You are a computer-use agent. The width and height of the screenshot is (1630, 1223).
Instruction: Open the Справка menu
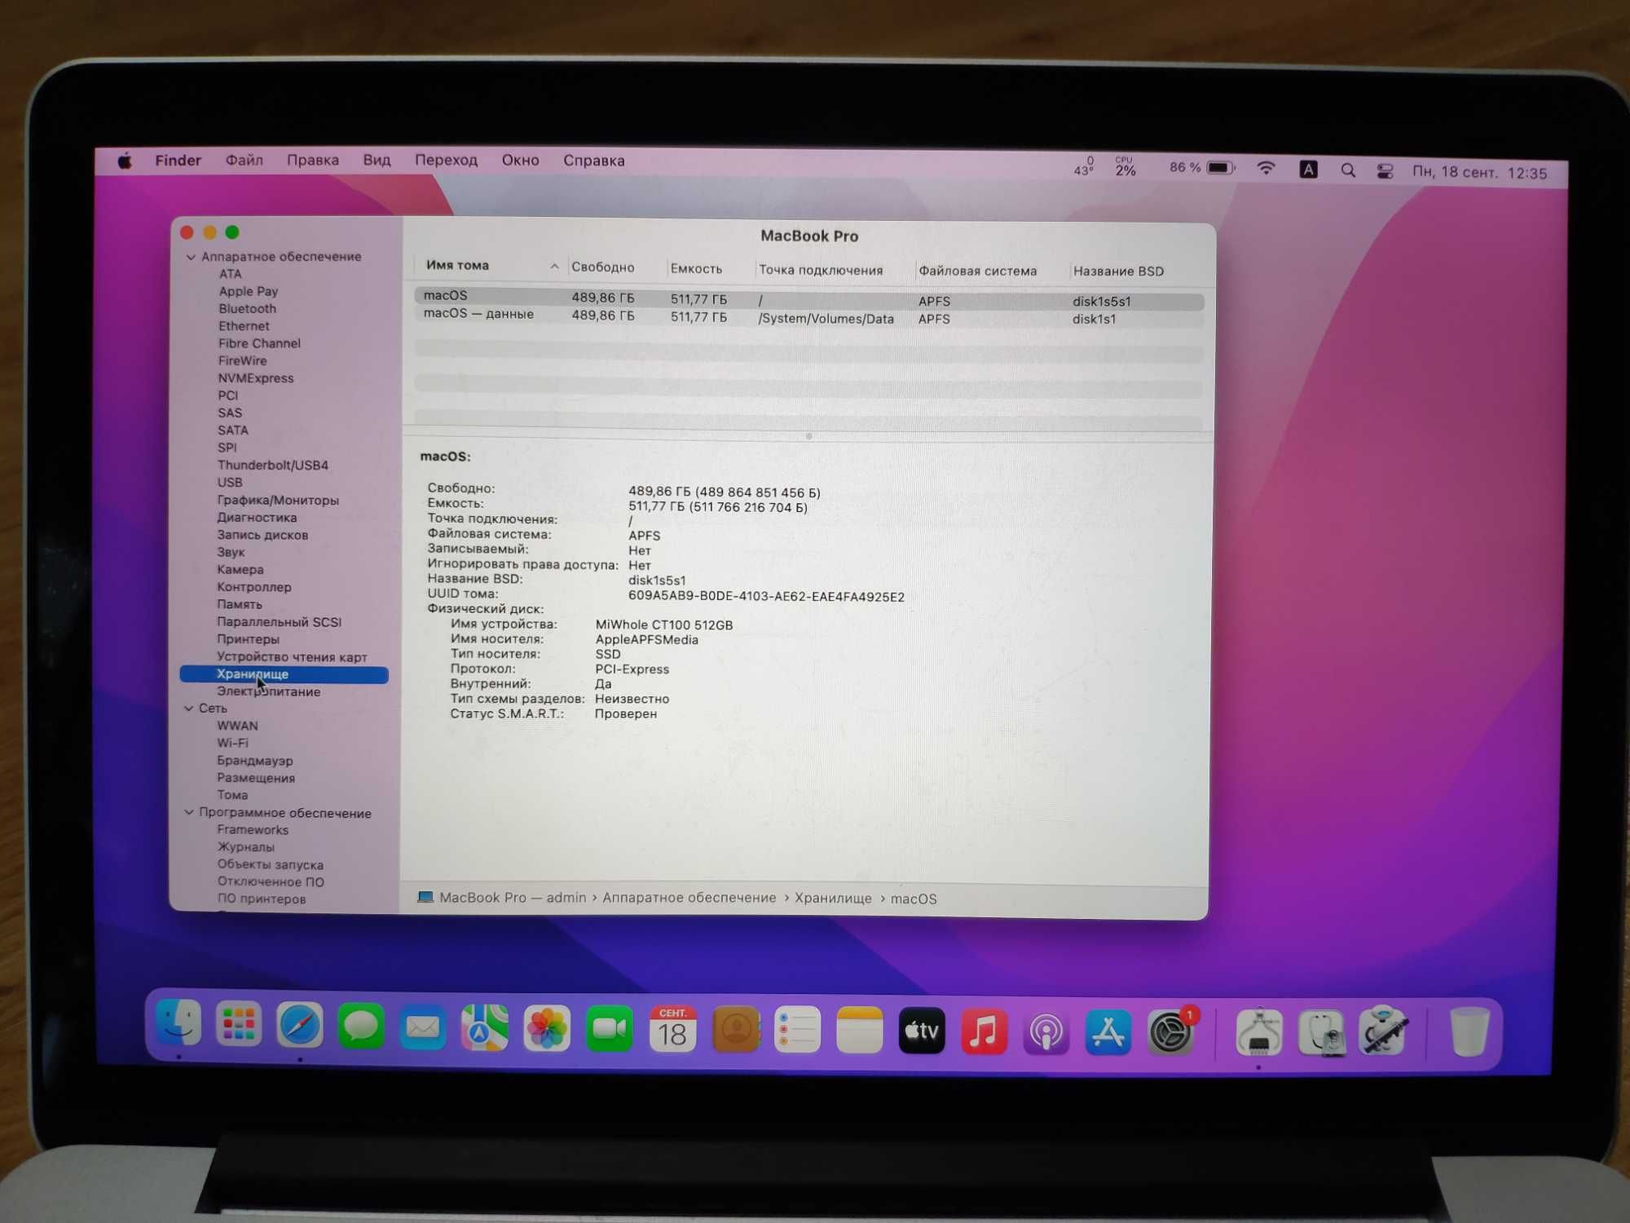[x=593, y=161]
